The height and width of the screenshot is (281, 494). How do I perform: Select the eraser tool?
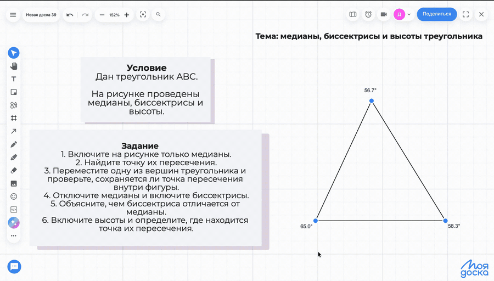(14, 171)
